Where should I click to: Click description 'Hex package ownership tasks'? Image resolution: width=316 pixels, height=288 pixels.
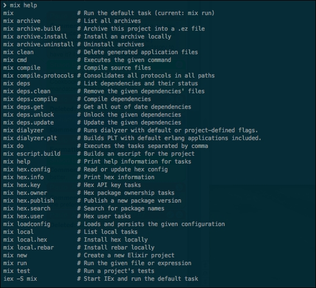click(x=129, y=193)
